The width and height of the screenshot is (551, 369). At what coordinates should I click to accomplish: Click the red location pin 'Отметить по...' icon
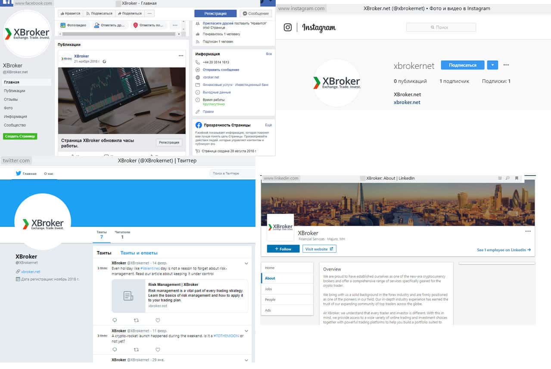click(136, 25)
